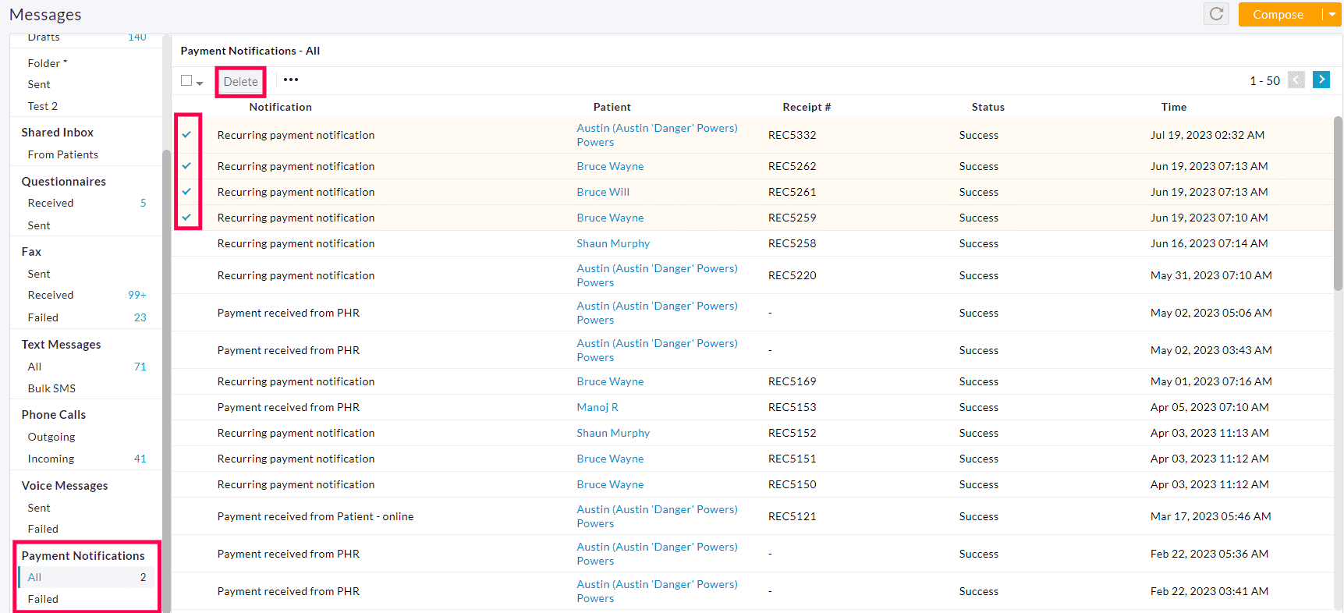1344x613 pixels.
Task: Click the refresh messages icon
Action: 1216,14
